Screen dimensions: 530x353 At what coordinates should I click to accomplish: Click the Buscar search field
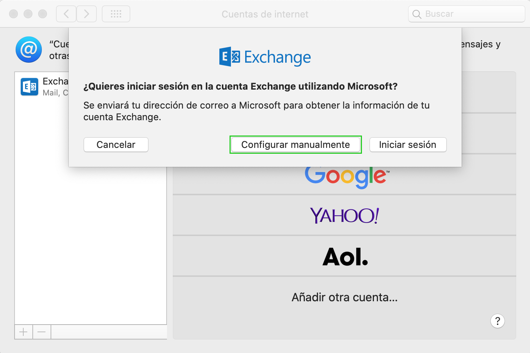(466, 14)
